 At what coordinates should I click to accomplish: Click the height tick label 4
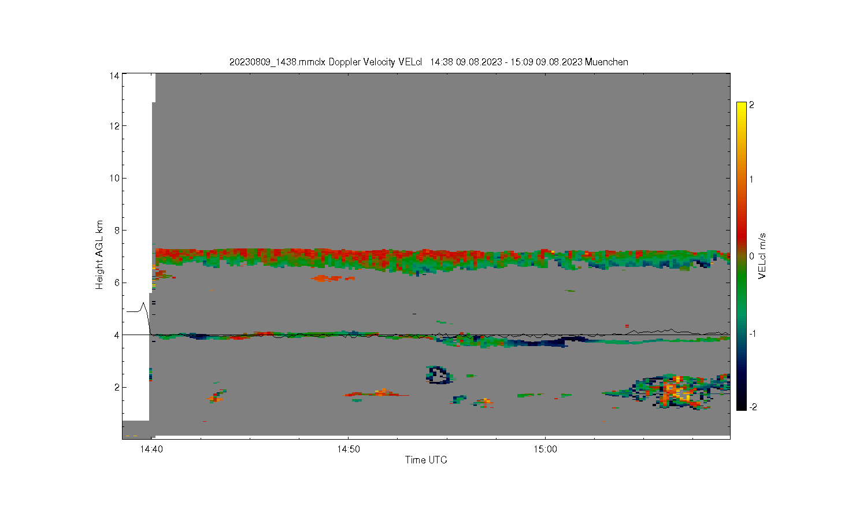coord(117,335)
